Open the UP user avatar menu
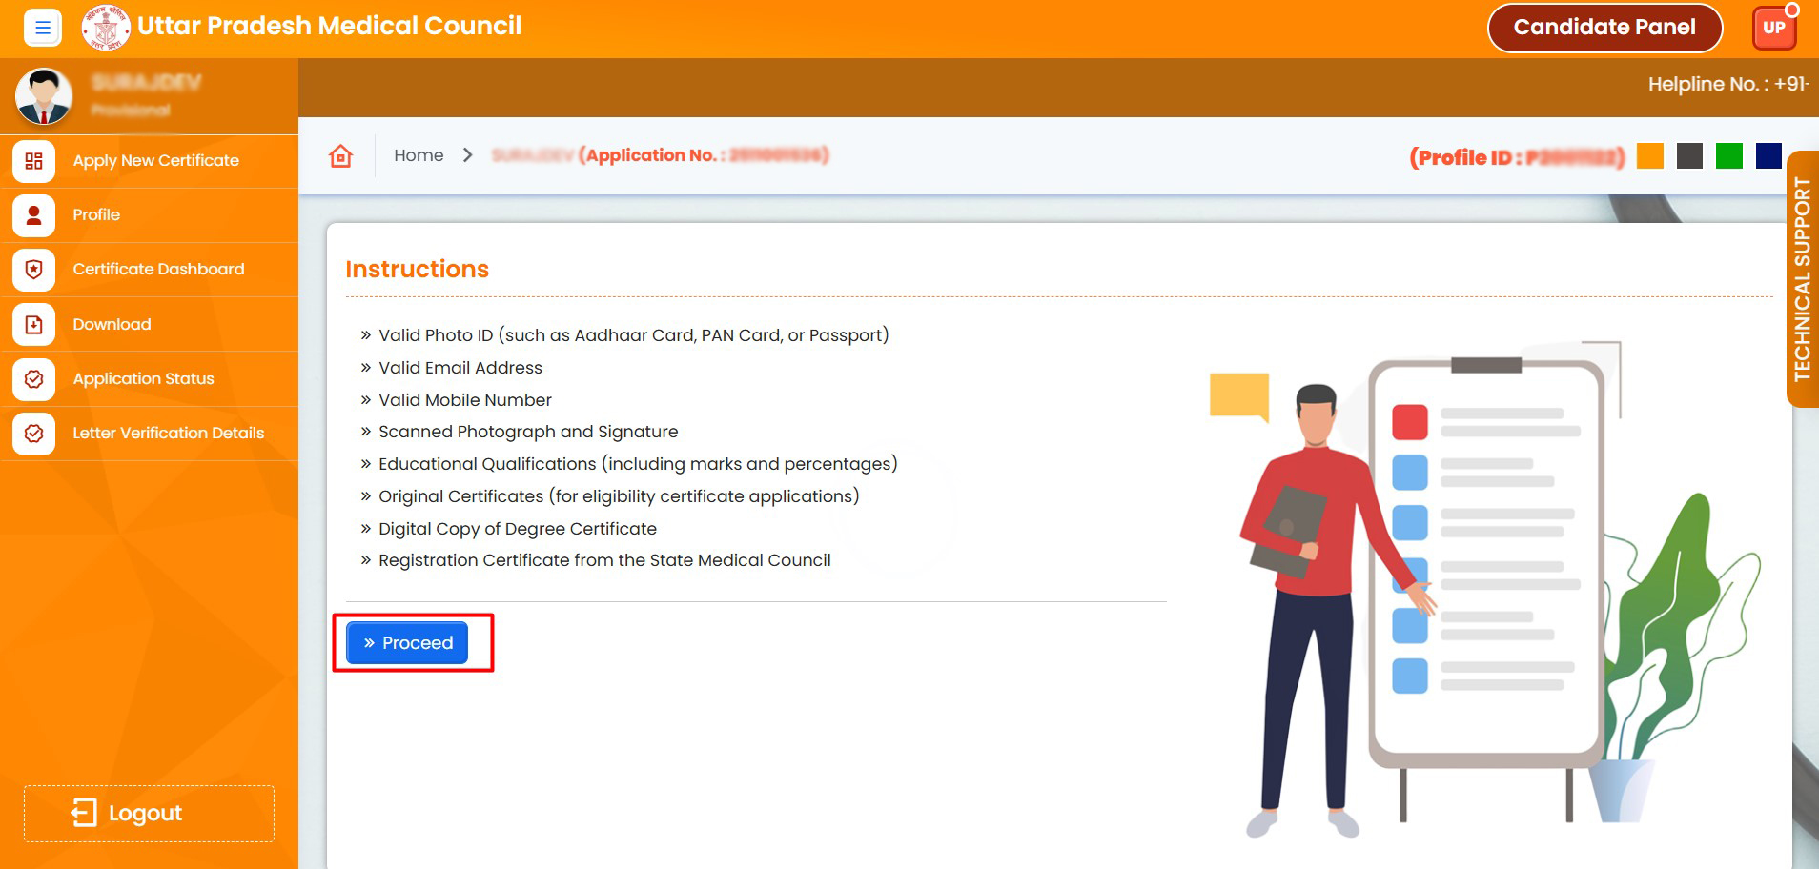The height and width of the screenshot is (869, 1819). pos(1773,28)
